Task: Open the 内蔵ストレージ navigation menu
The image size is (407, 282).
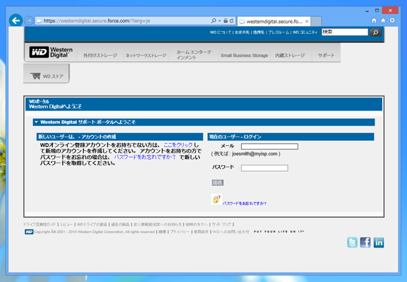Action: [290, 55]
